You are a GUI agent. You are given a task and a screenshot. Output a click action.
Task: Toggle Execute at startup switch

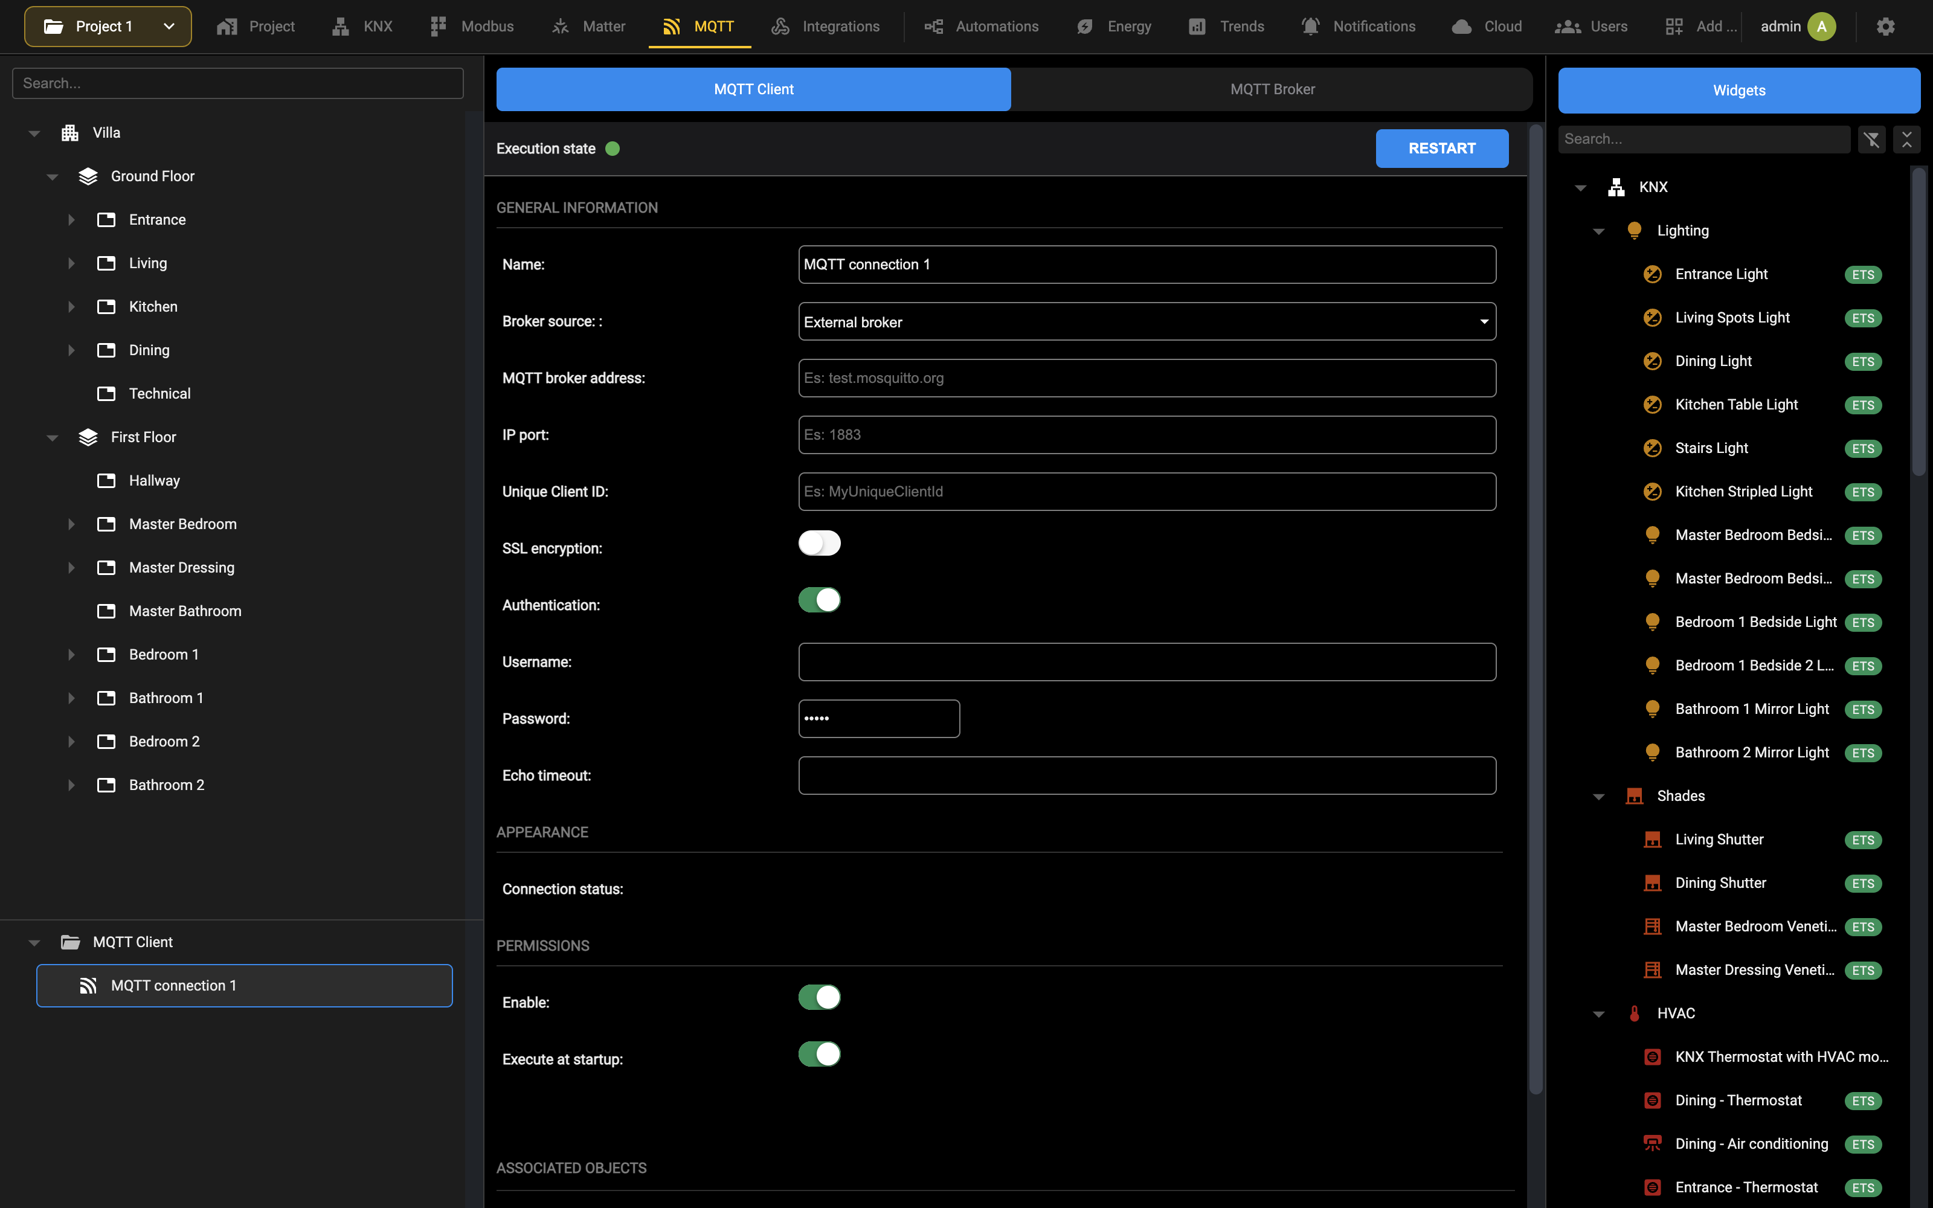tap(820, 1054)
